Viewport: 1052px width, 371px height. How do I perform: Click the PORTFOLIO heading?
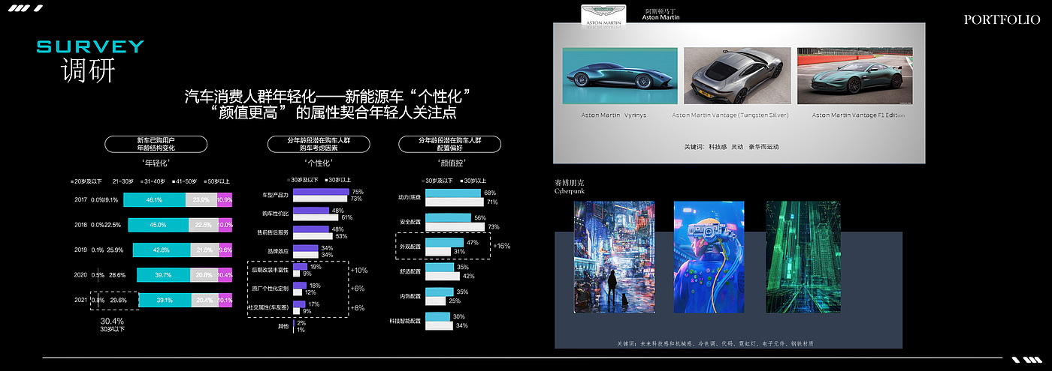1002,19
